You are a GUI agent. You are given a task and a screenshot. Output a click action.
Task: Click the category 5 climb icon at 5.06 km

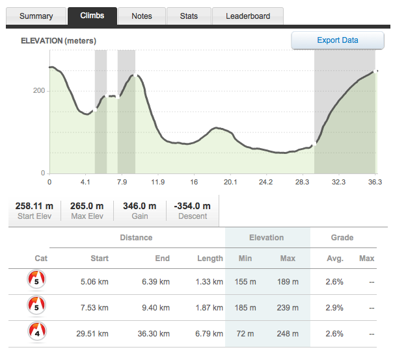[36, 279]
